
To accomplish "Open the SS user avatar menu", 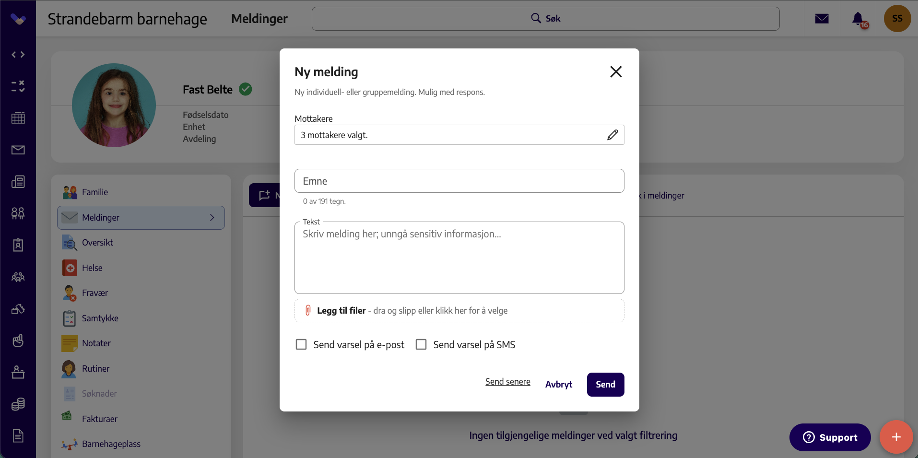I will [897, 19].
